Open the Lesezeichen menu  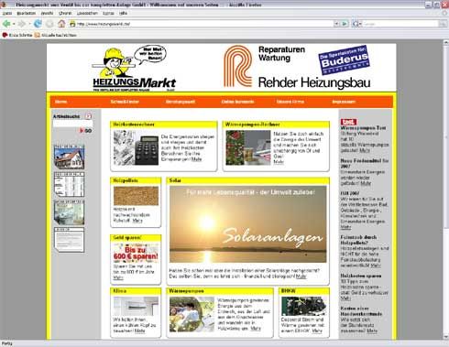(87, 13)
